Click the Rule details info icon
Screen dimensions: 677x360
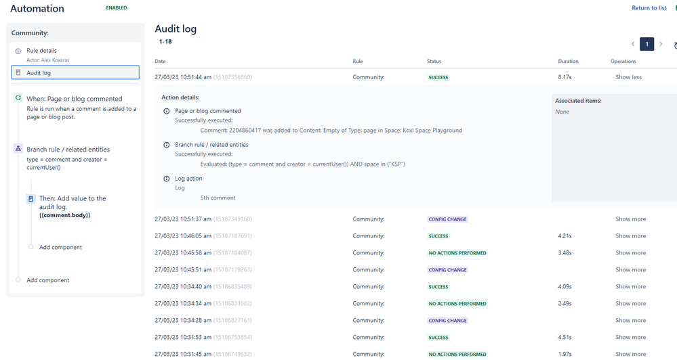click(x=18, y=51)
